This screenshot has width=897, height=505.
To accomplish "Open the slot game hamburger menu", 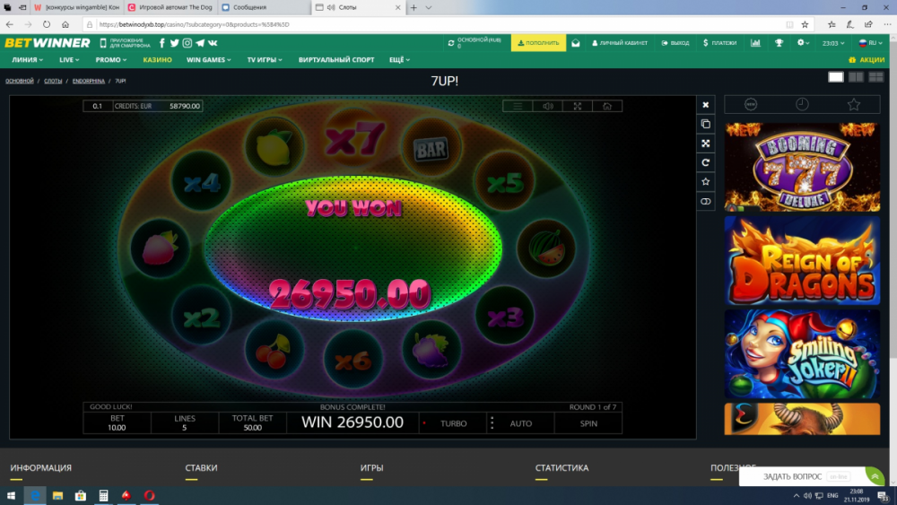I will point(518,106).
